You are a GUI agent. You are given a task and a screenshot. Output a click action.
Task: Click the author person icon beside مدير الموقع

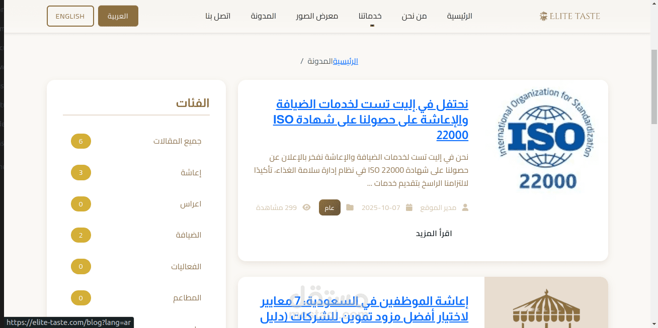tap(465, 207)
